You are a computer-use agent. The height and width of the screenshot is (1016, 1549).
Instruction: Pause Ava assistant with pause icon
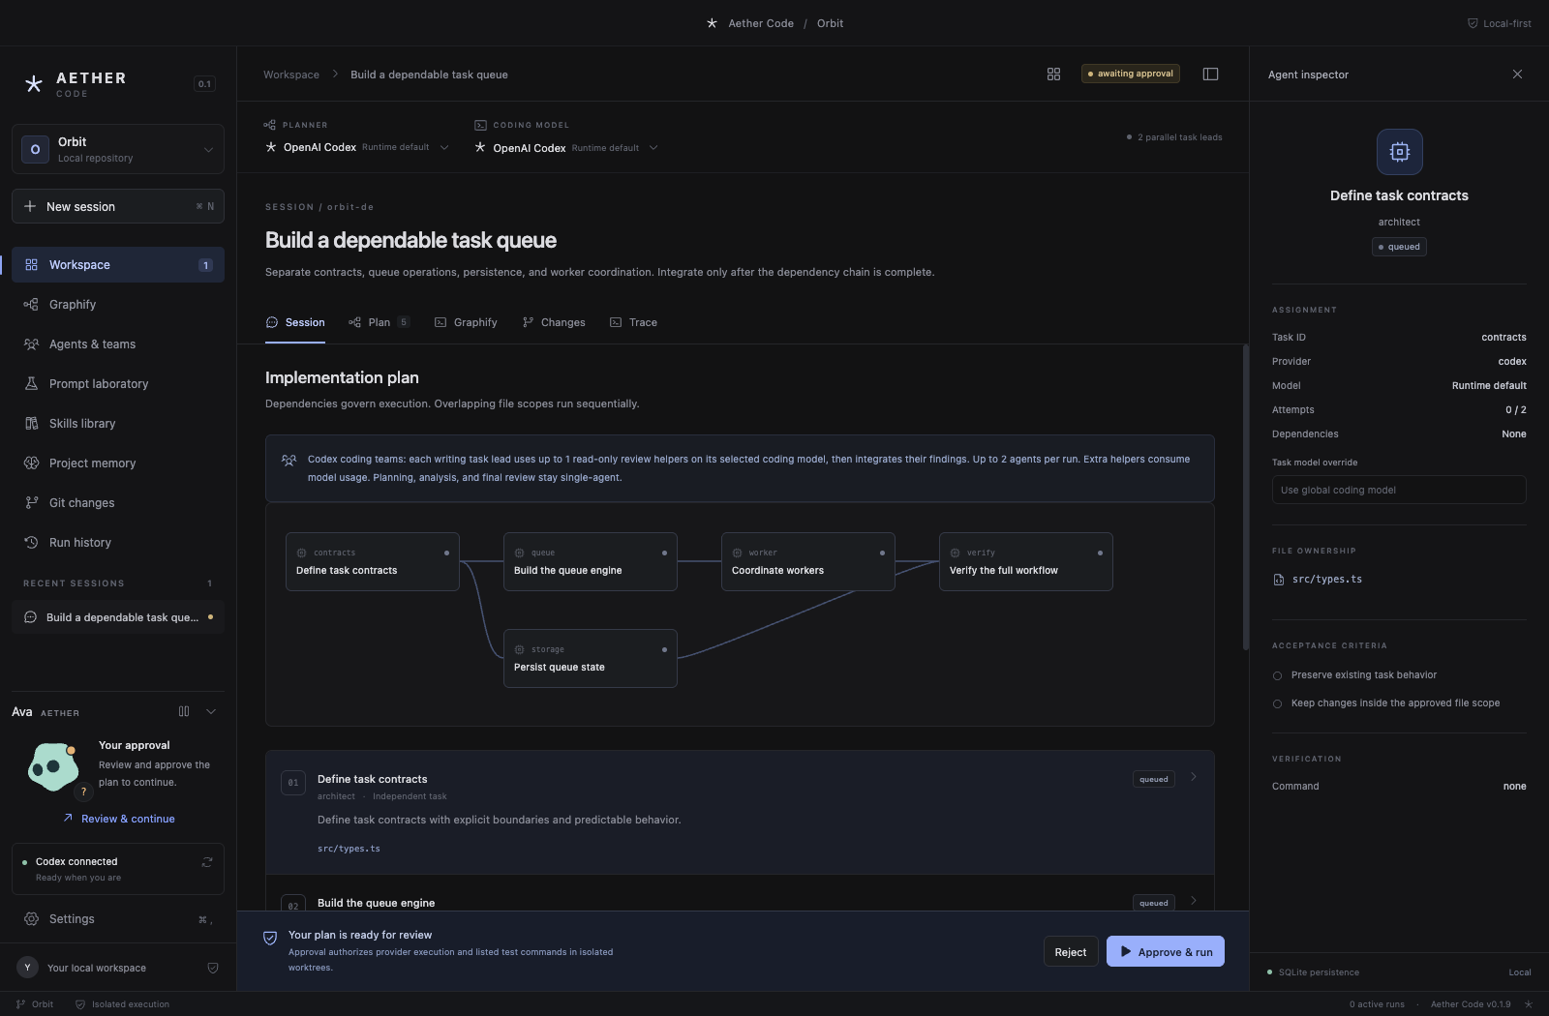(x=184, y=711)
